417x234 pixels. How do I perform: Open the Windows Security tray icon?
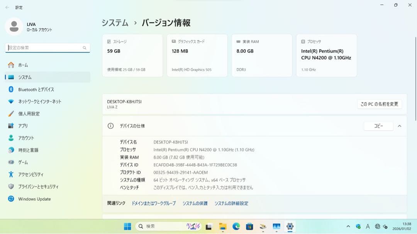[x=358, y=227]
